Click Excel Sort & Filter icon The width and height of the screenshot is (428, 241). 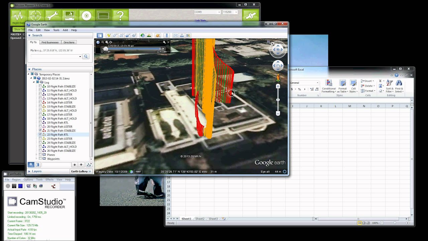pyautogui.click(x=390, y=86)
